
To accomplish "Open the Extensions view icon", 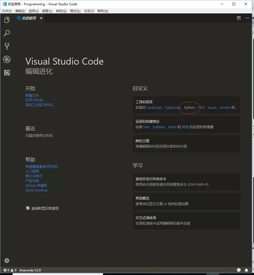I will (7, 73).
